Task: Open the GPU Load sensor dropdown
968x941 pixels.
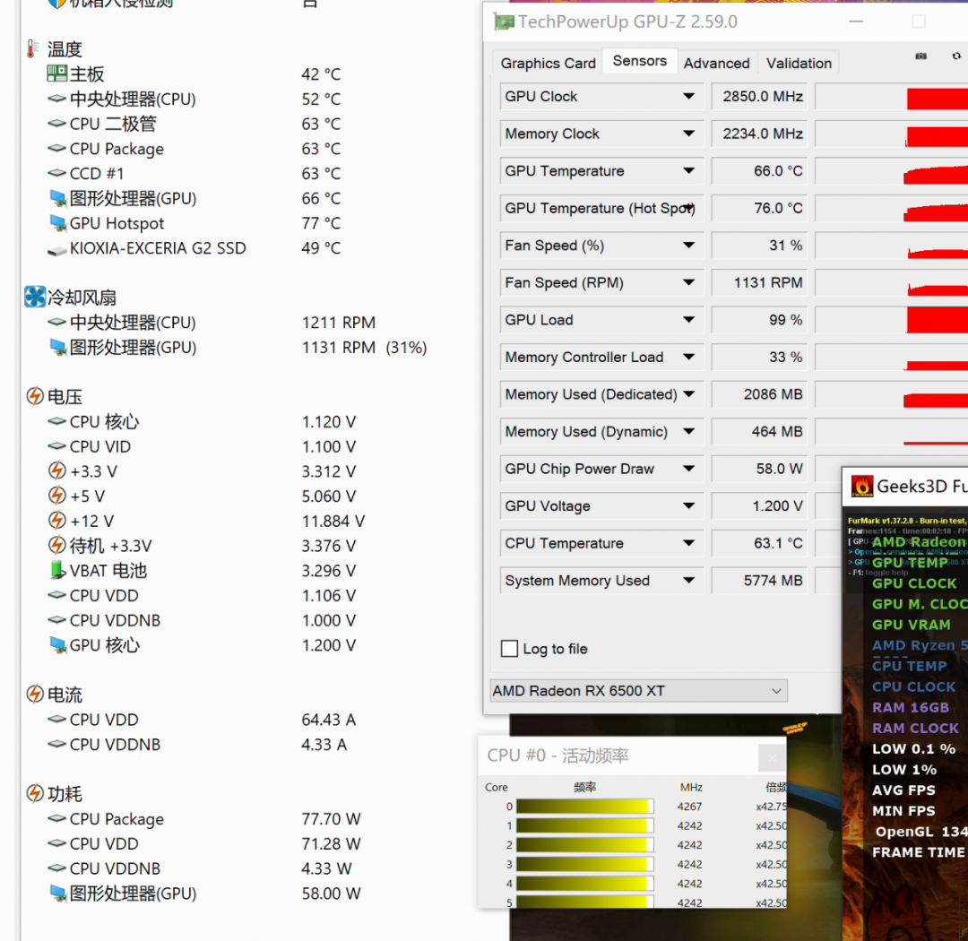Action: [688, 320]
